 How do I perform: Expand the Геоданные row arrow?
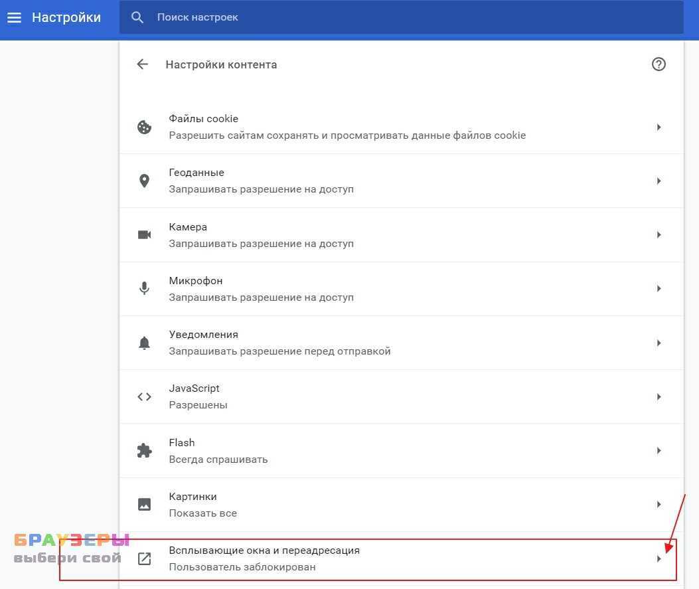pos(659,181)
